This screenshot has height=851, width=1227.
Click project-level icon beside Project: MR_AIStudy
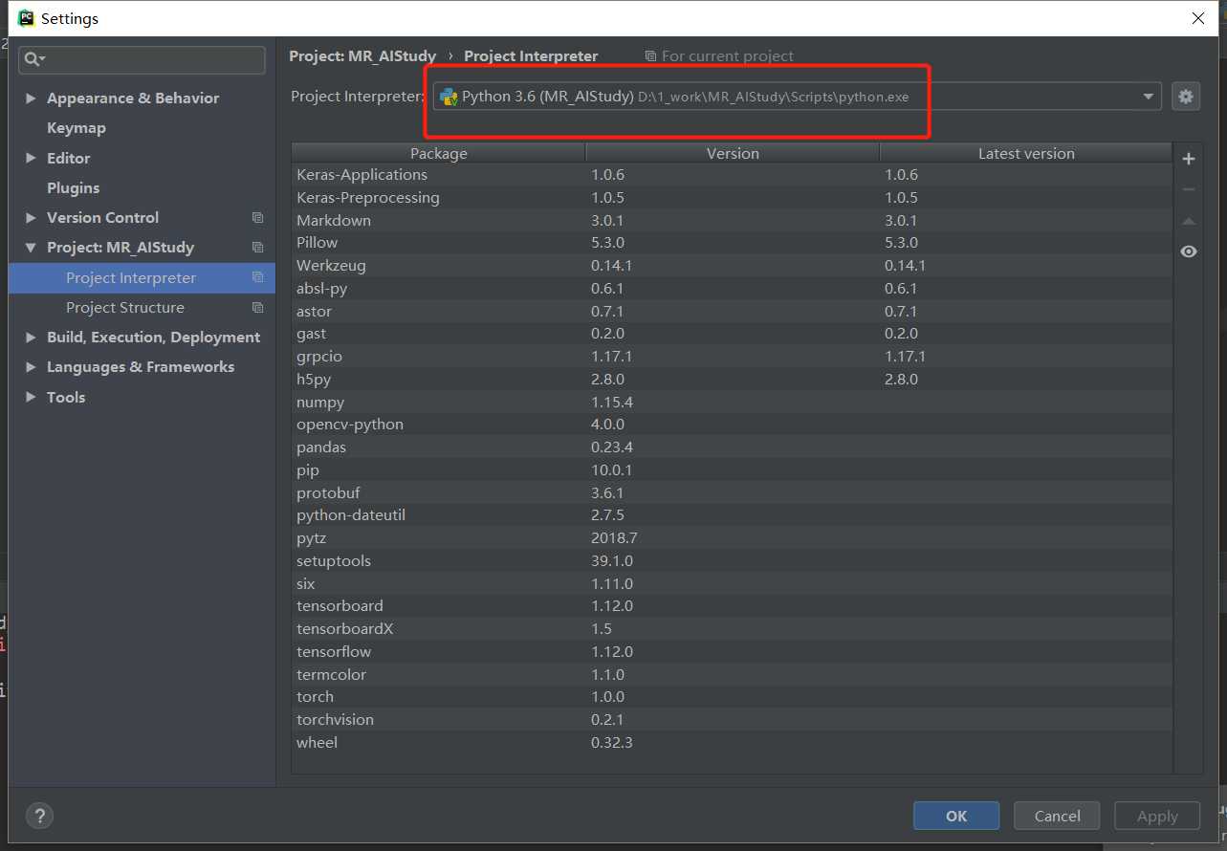pos(257,248)
